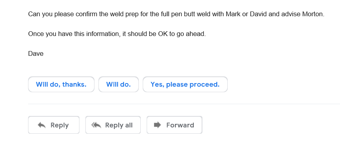The image size is (340, 165).
Task: Choose the "Will do, thanks." smart reply
Action: pos(61,84)
